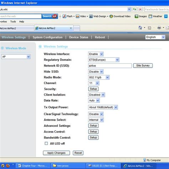Open the Device Status navigation item

click(x=79, y=37)
